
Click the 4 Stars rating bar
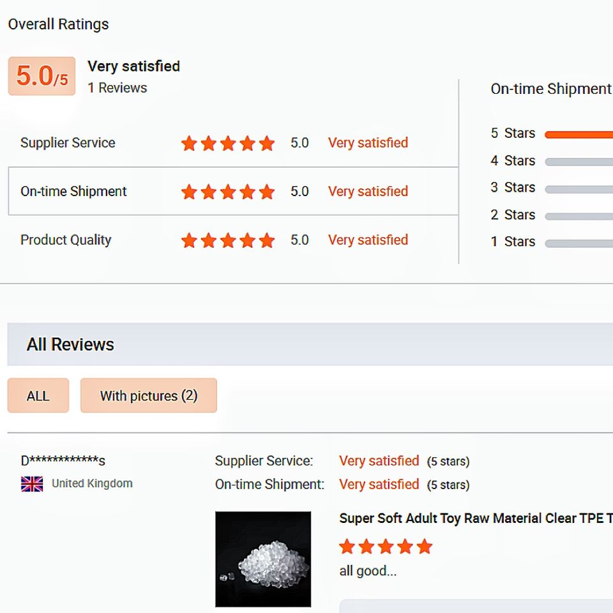point(579,162)
